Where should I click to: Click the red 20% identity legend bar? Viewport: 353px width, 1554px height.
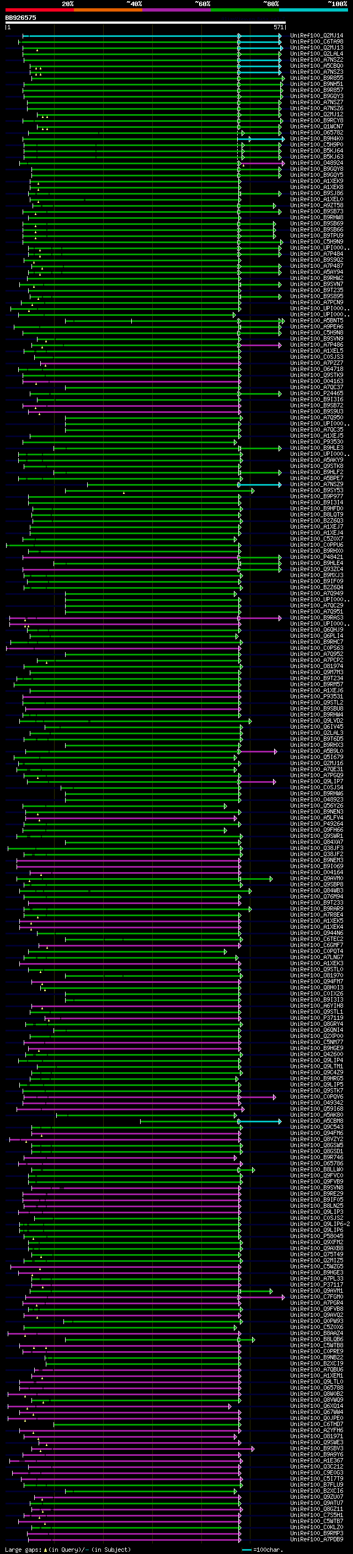coord(39,10)
